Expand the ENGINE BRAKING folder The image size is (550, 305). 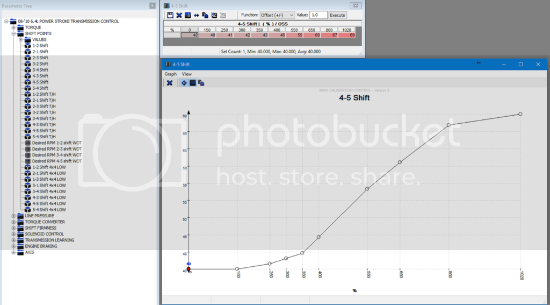click(x=13, y=246)
